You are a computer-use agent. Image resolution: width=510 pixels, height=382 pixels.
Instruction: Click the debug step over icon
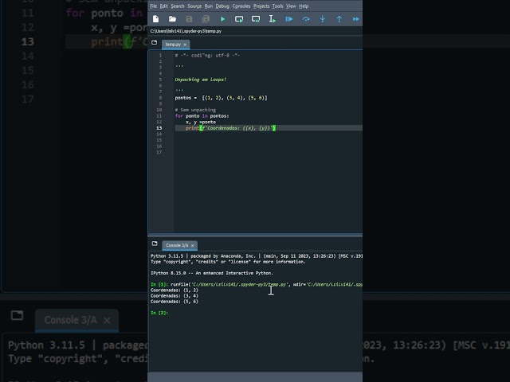click(x=306, y=19)
